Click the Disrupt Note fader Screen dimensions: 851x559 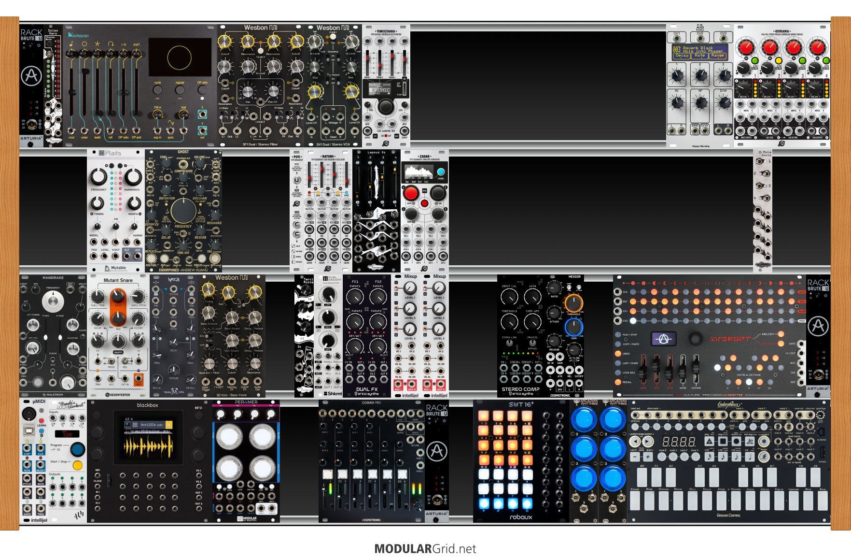click(x=683, y=370)
